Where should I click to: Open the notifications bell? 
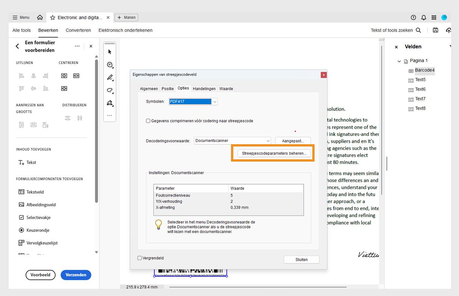(423, 17)
